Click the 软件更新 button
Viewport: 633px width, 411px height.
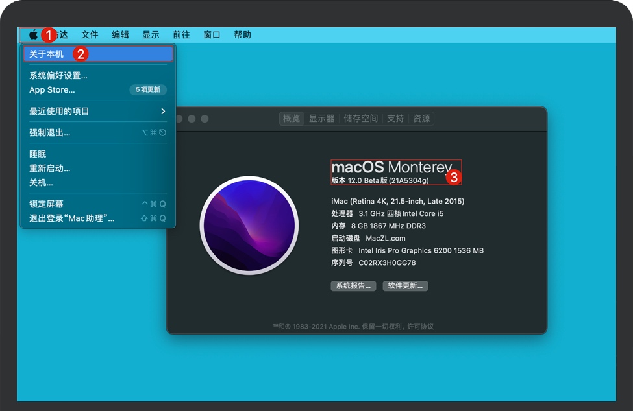pyautogui.click(x=405, y=286)
